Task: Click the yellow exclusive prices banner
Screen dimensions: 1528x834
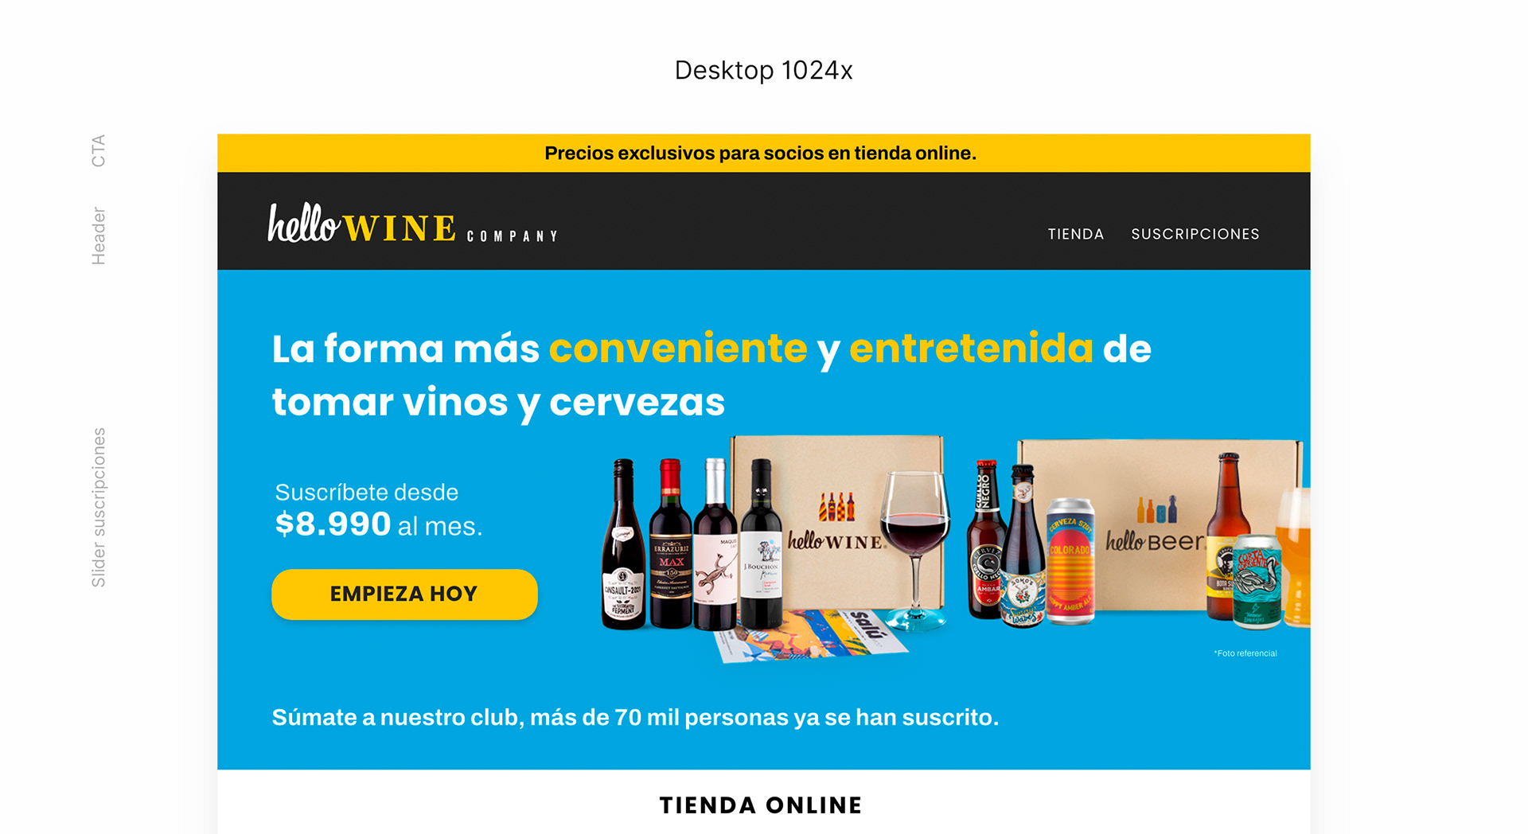Action: 763,153
